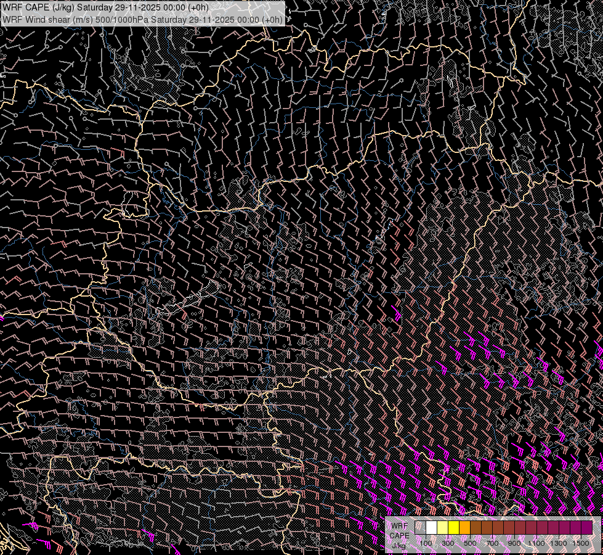This screenshot has height=555, width=603.
Task: Click the first transparent gray legend swatch
Action: point(420,527)
